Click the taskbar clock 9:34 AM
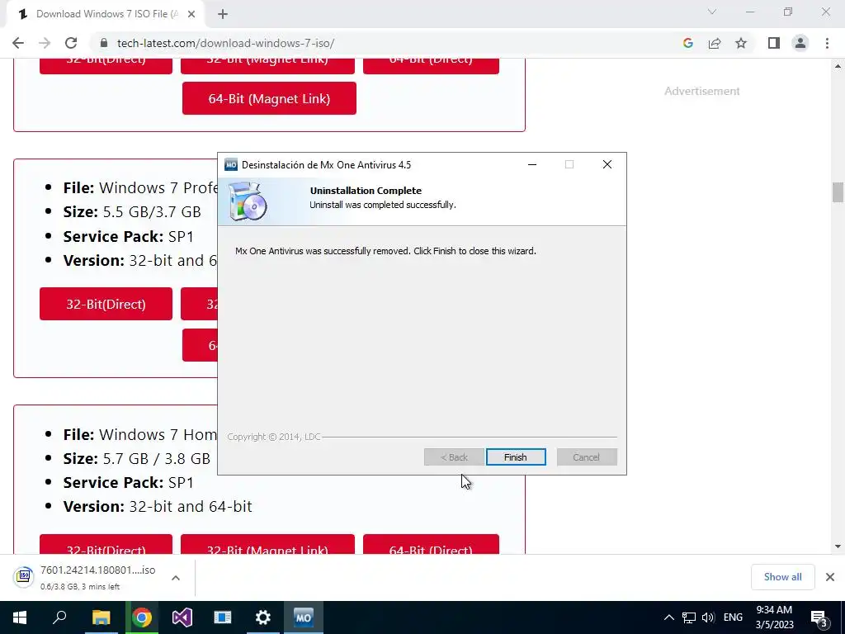Image resolution: width=845 pixels, height=634 pixels. tap(774, 617)
